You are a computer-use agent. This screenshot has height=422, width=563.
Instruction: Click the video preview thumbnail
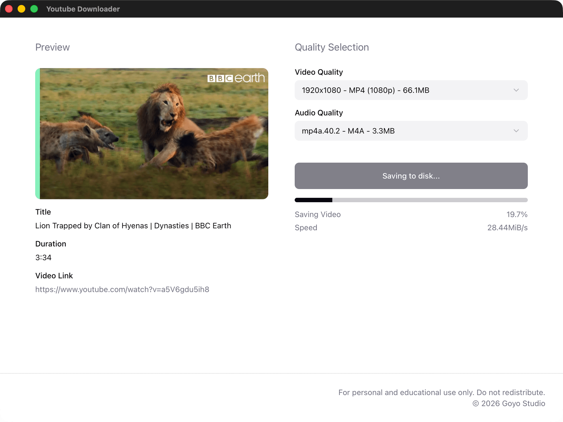pyautogui.click(x=152, y=133)
